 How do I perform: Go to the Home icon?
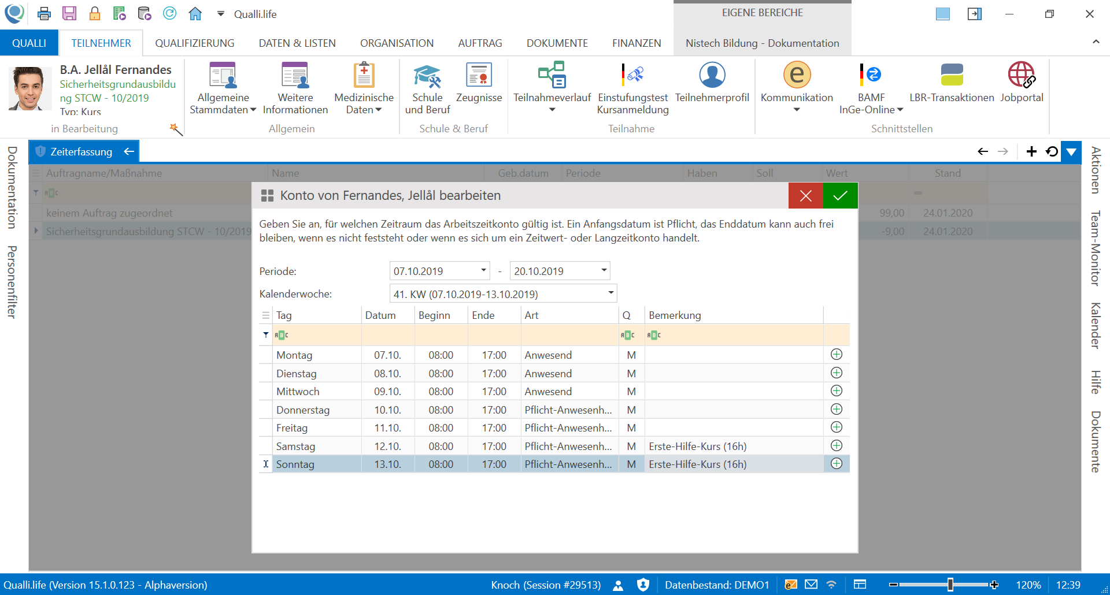pos(195,14)
